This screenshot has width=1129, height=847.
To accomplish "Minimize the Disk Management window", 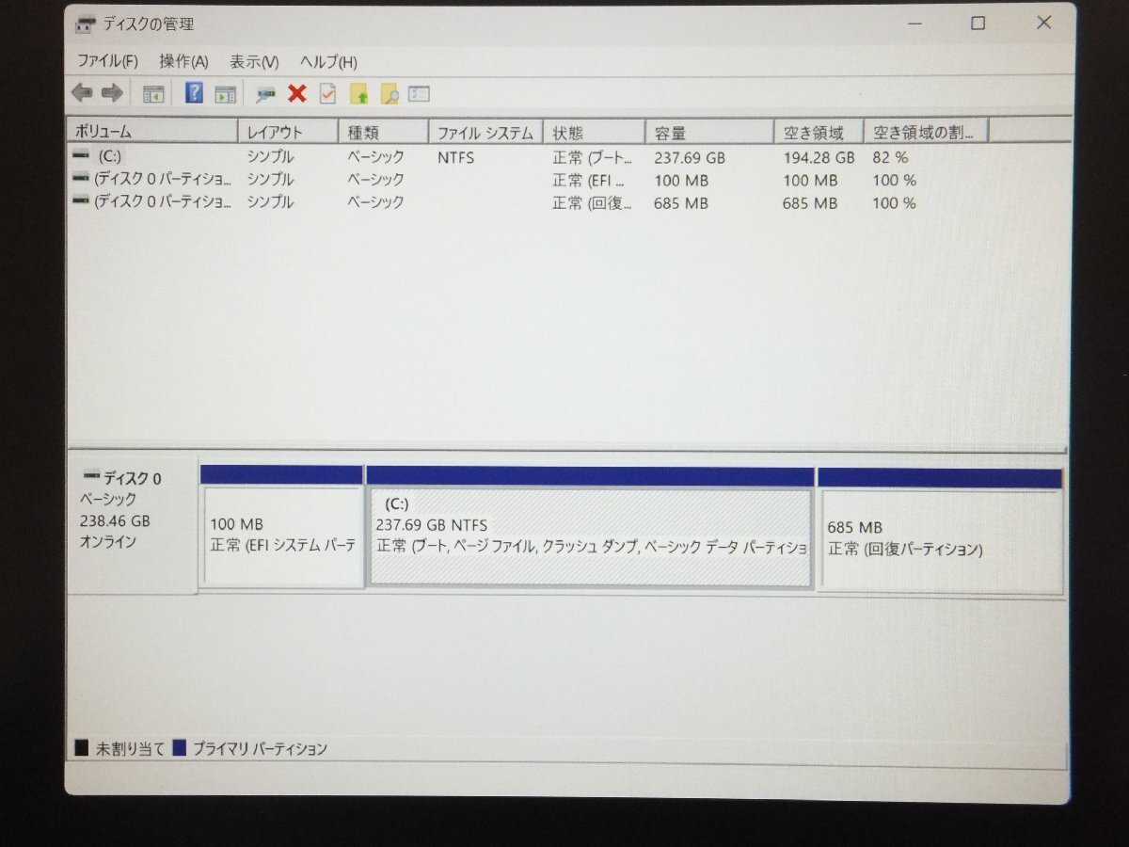I will [x=914, y=24].
